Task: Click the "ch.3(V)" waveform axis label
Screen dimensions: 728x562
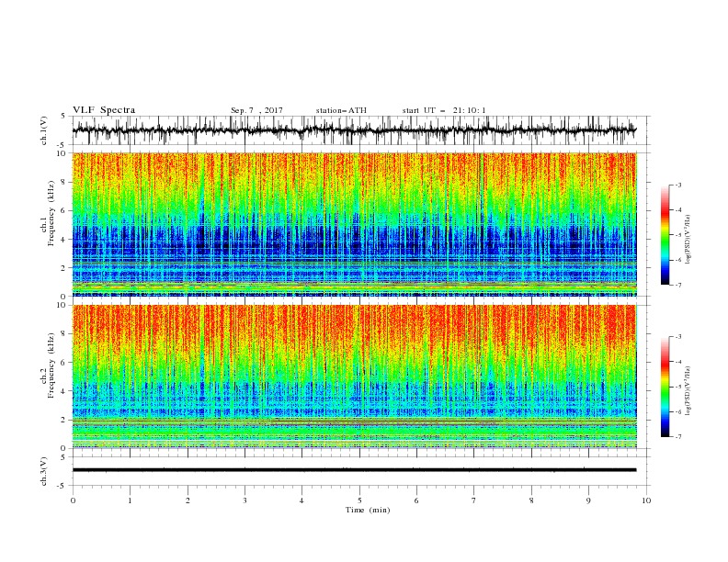Action: (44, 471)
